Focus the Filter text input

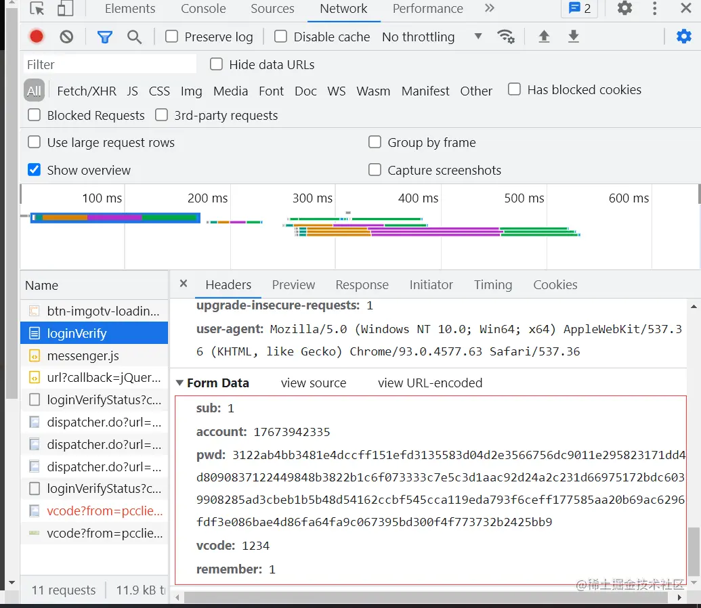110,64
